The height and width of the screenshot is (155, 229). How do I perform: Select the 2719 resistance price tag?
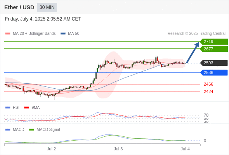tap(214, 42)
